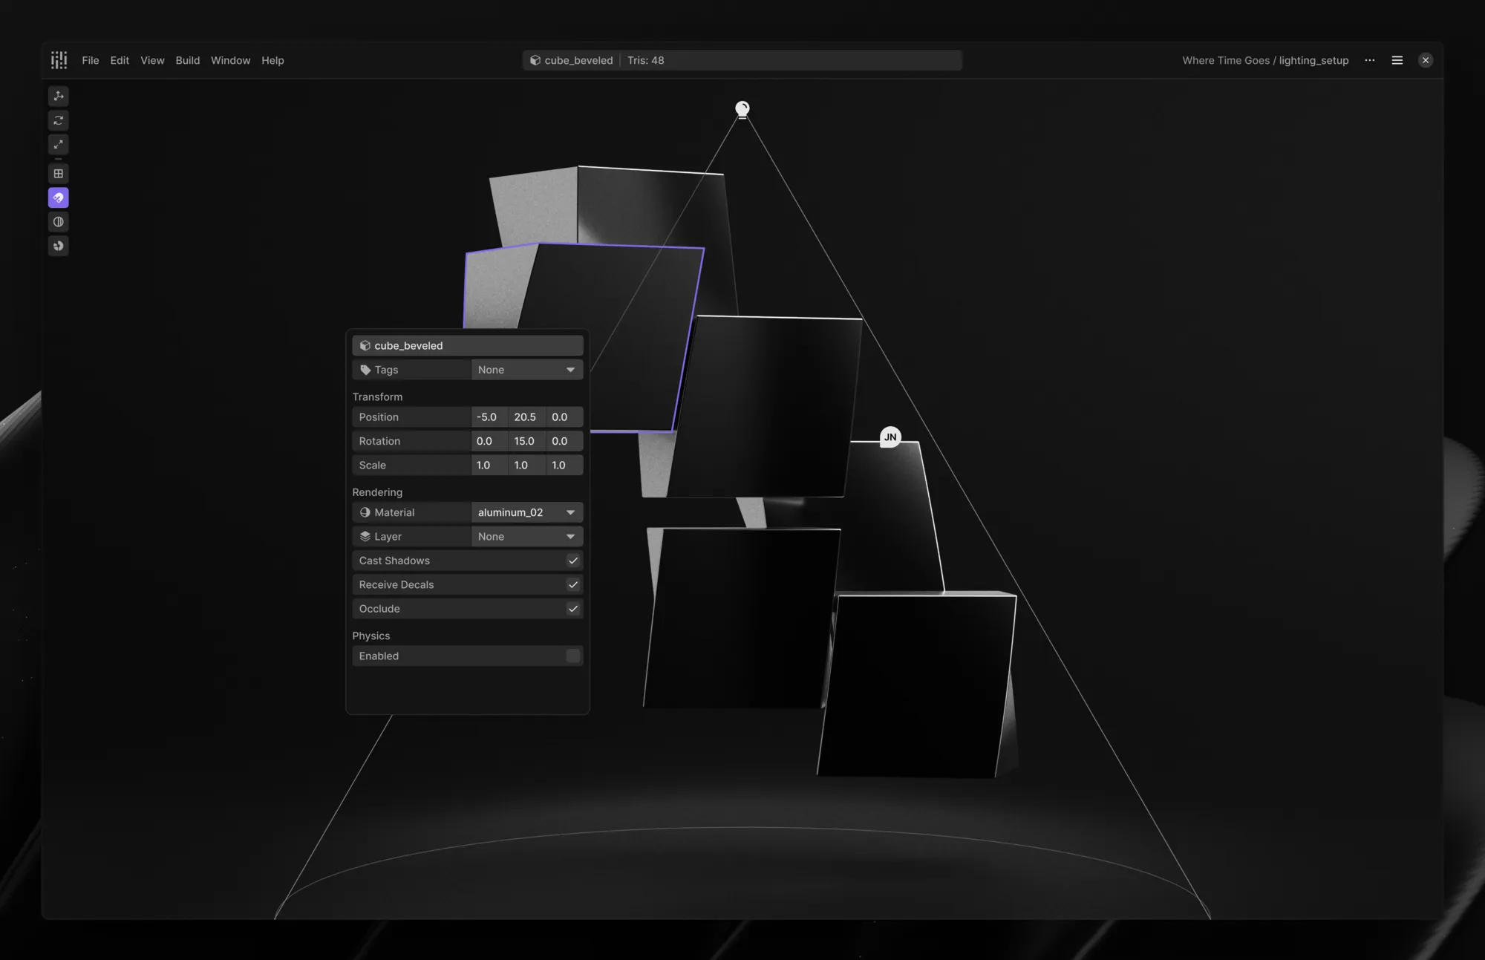
Task: Open the Build menu
Action: tap(187, 60)
